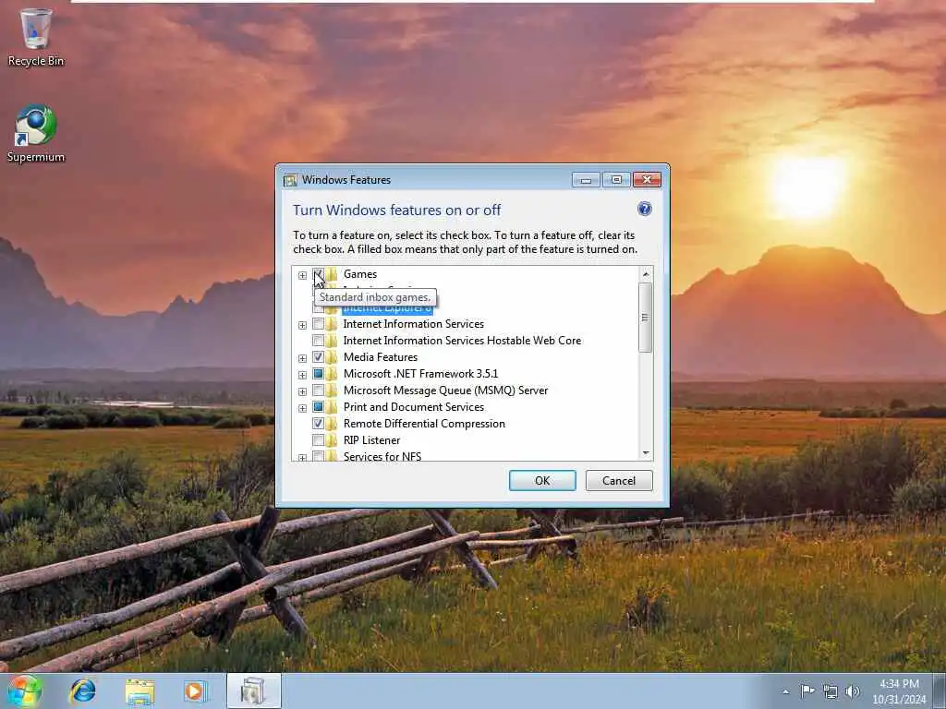Viewport: 946px width, 709px height.
Task: Enable the Internet Information Services checkbox
Action: click(318, 324)
